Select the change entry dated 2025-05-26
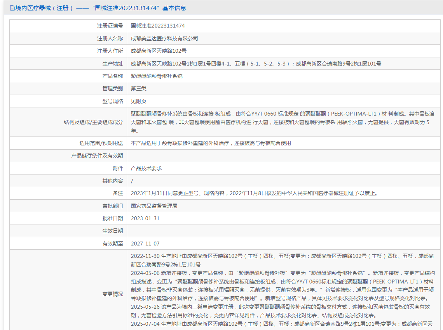This screenshot has width=443, height=330. (x=280, y=311)
